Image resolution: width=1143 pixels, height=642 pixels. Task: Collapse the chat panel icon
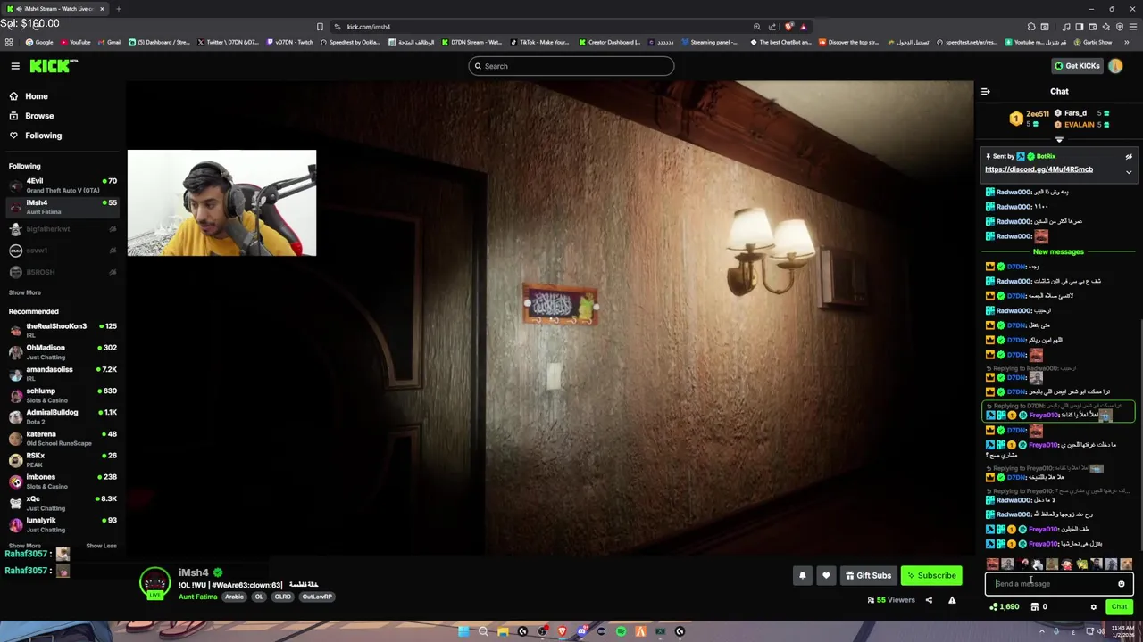coord(985,91)
